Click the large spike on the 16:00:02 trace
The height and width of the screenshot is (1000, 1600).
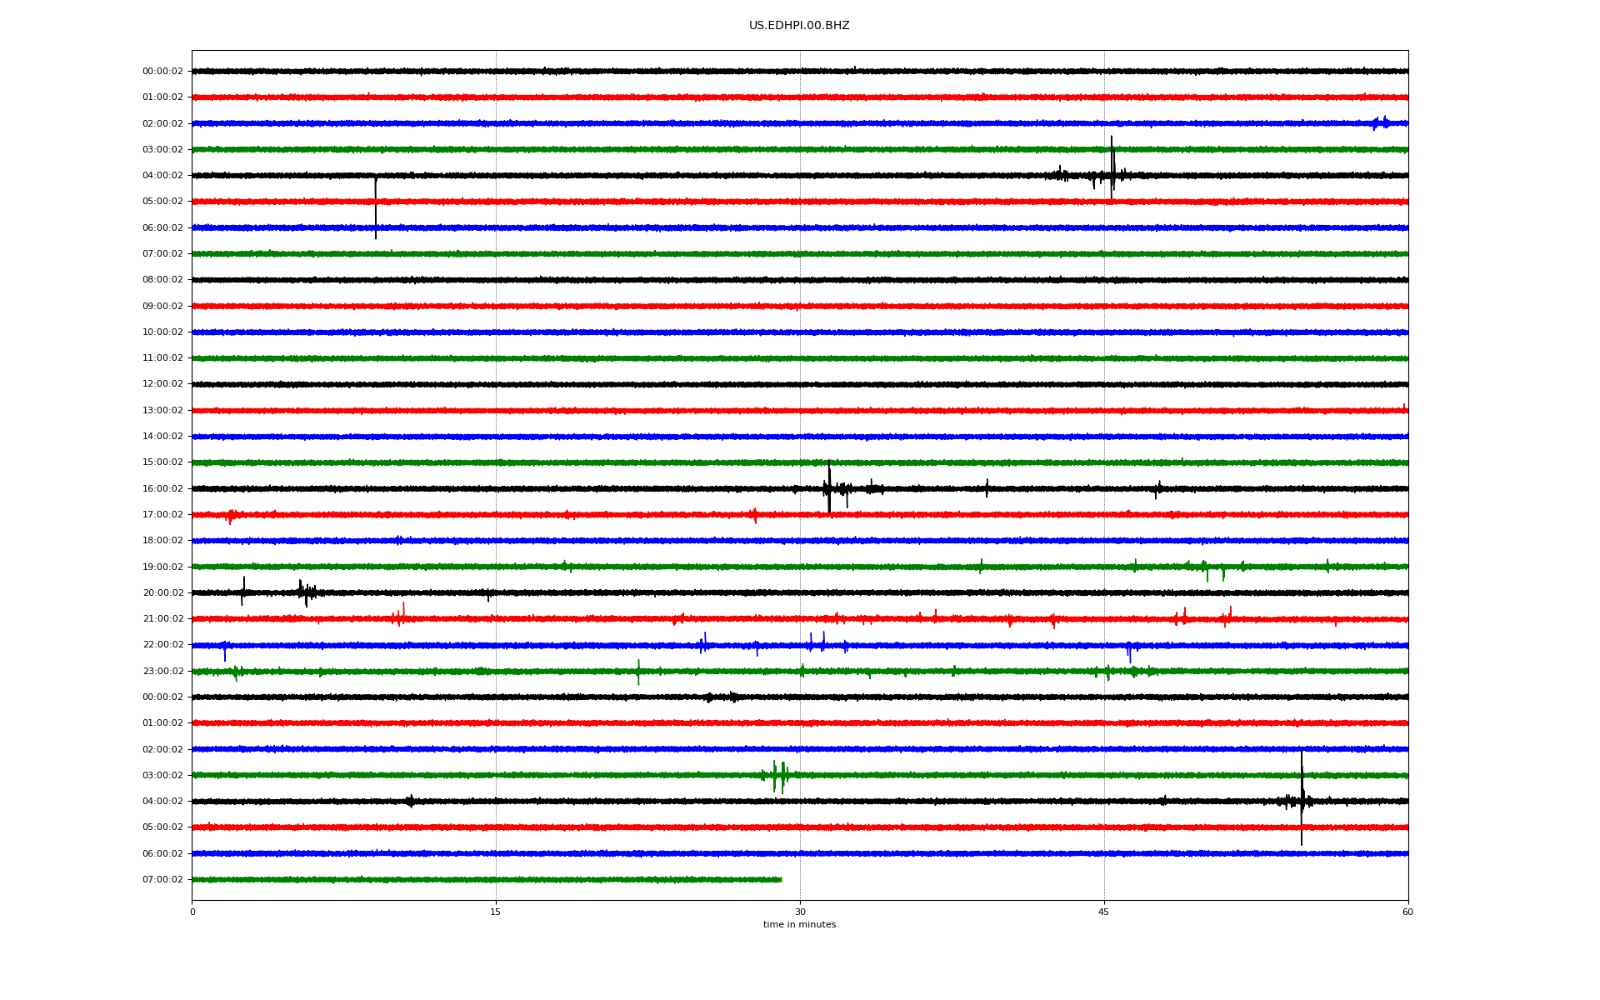point(829,487)
